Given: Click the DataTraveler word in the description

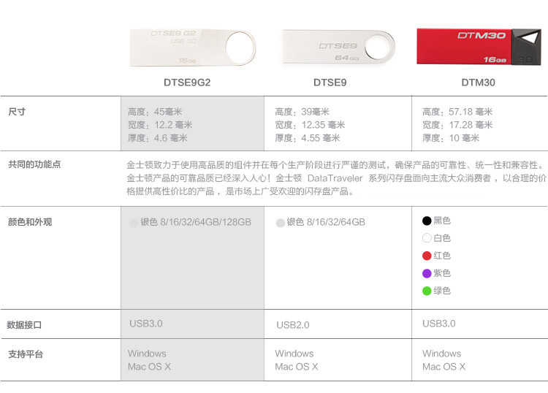Looking at the screenshot, I should point(335,178).
